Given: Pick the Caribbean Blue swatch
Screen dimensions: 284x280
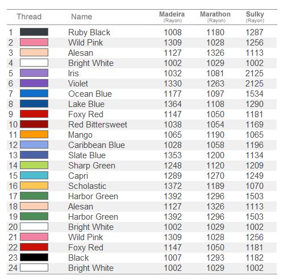Looking at the screenshot, I should (x=34, y=145).
